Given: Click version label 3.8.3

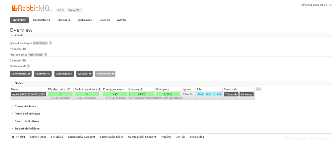Looking at the screenshot, I should point(61,10).
